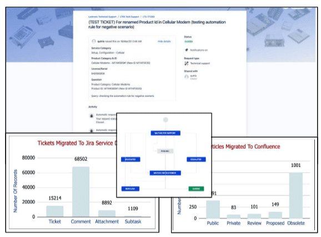Click the Hide details link
This screenshot has width=321, height=237.
164,41
